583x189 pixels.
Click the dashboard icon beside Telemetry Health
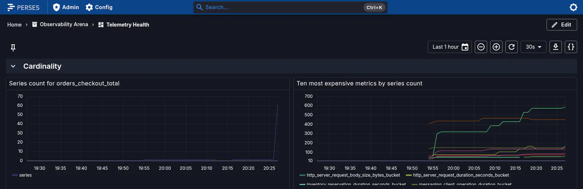[x=101, y=25]
